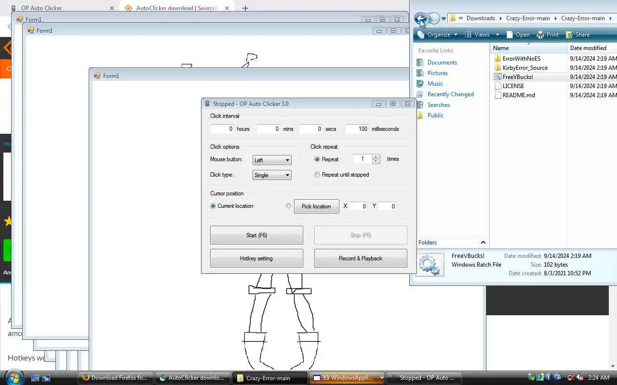This screenshot has height=385, width=617.
Task: Expand hidden path chevrons before Downloads
Action: [x=461, y=18]
